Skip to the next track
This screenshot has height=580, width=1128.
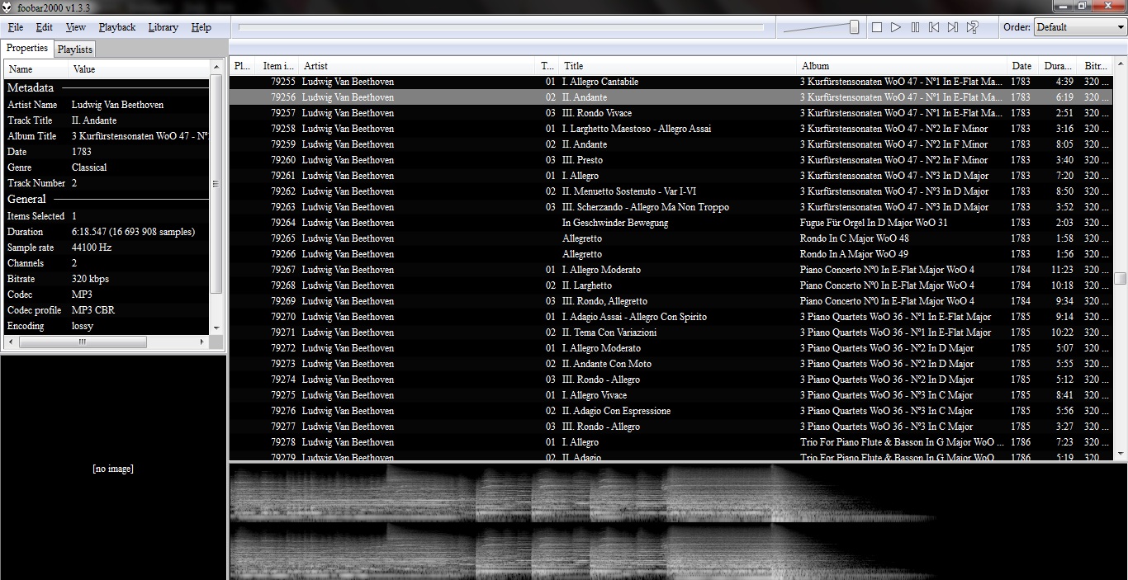[x=953, y=27]
